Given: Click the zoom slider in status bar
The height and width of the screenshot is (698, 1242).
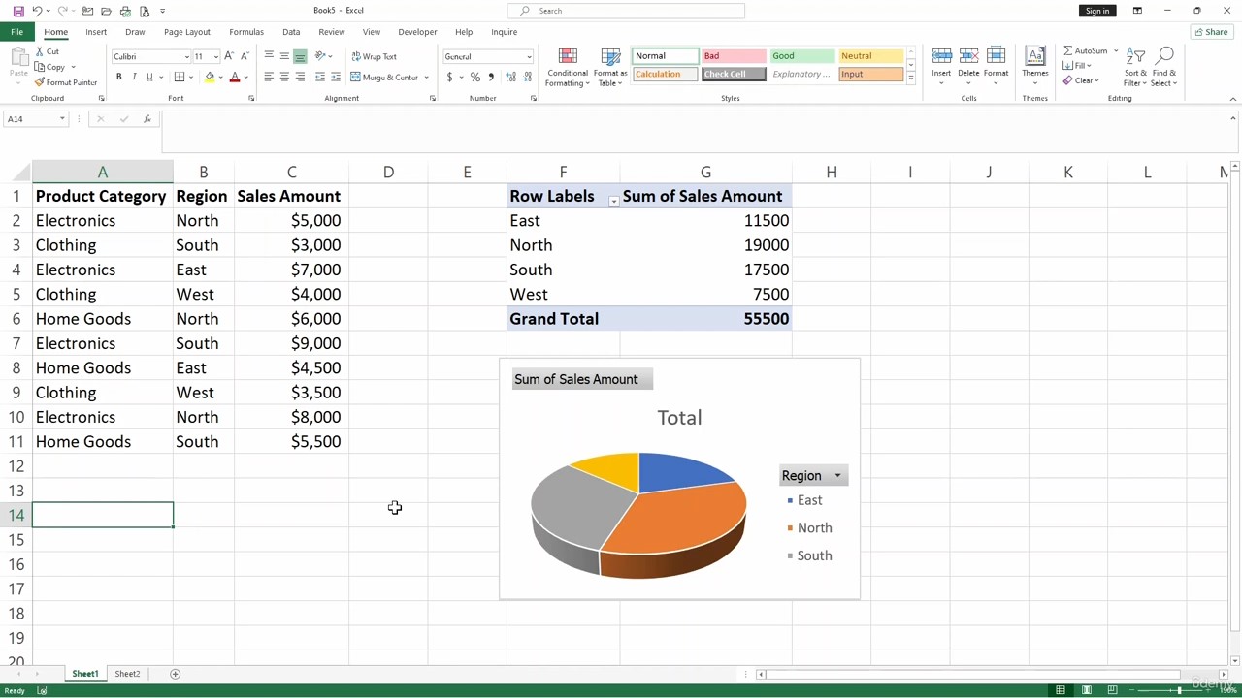Looking at the screenshot, I should [x=1180, y=690].
